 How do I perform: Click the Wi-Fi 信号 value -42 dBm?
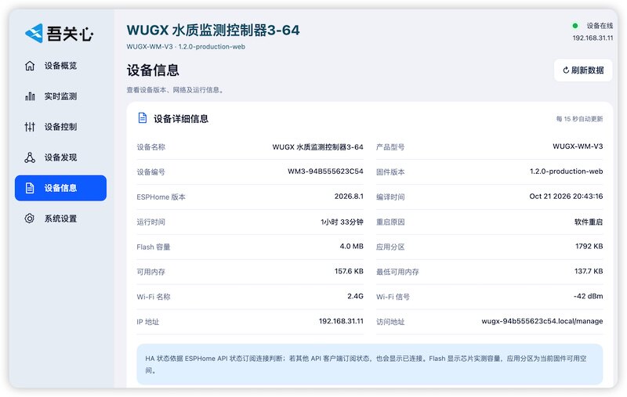pos(589,296)
